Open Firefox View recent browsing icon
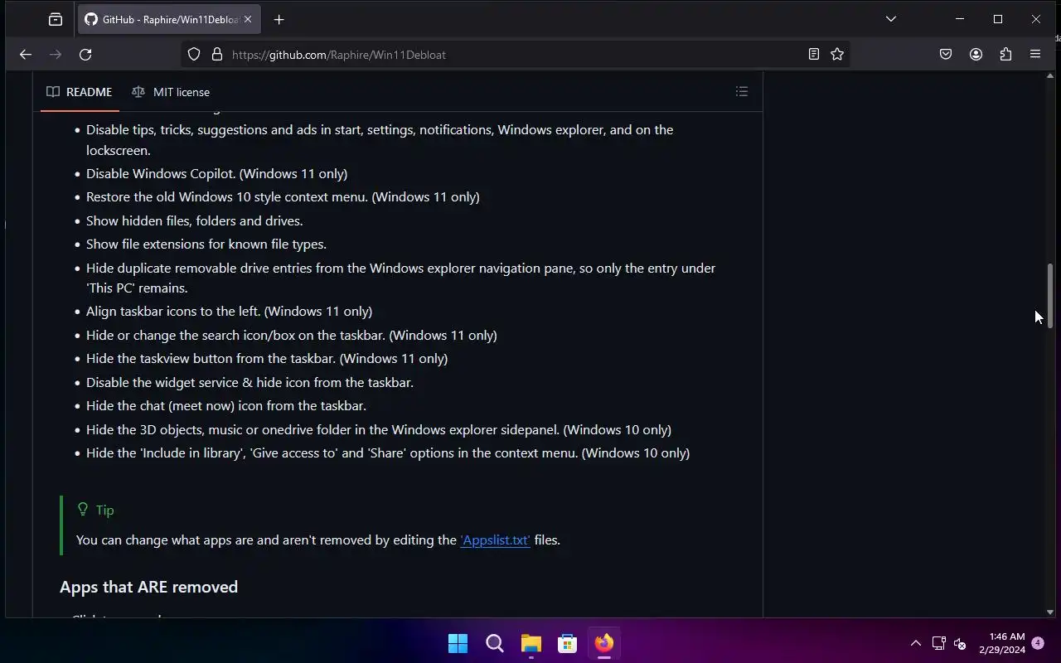The image size is (1061, 663). pyautogui.click(x=56, y=19)
